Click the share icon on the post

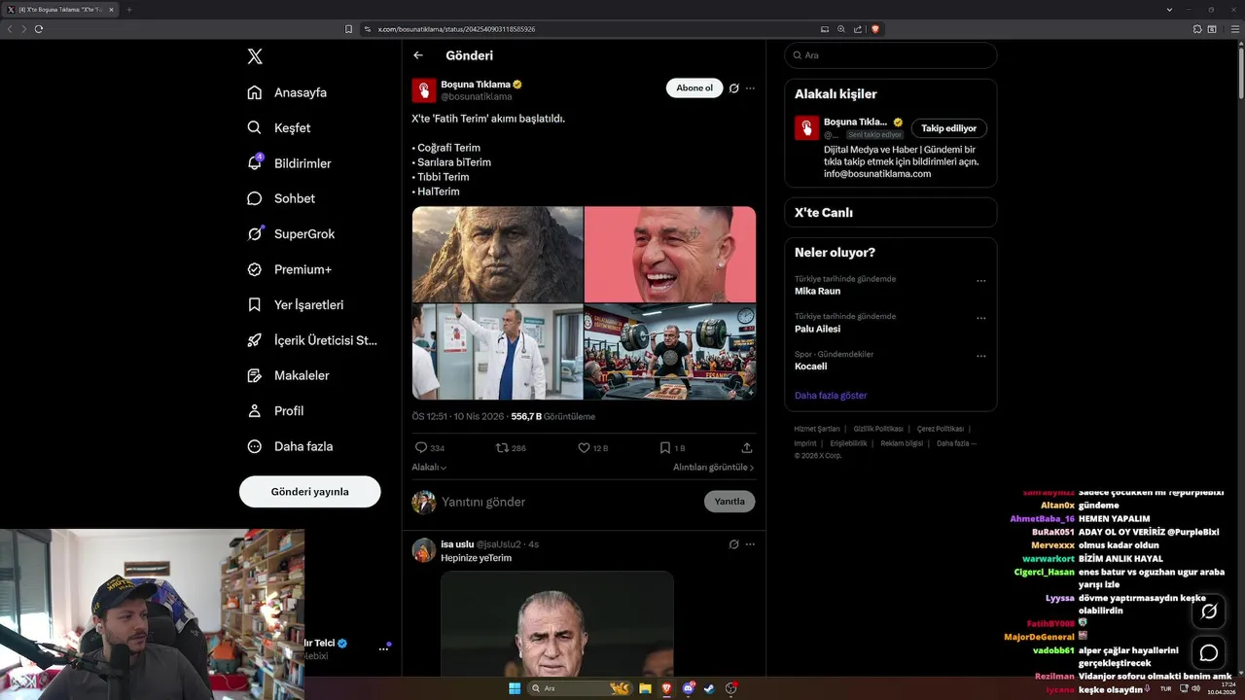(747, 447)
